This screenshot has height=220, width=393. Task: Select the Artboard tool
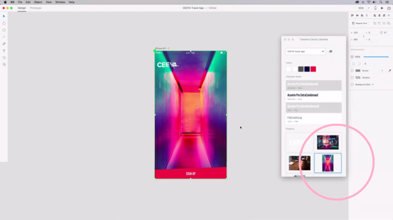[4, 57]
